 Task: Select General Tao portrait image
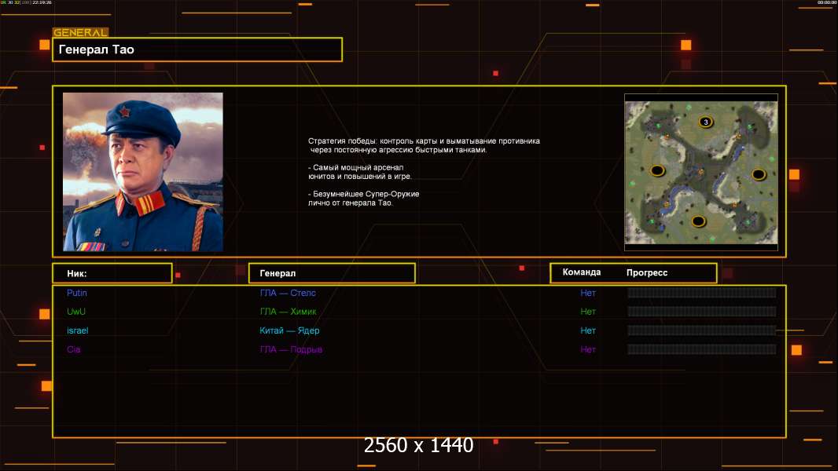click(x=143, y=172)
